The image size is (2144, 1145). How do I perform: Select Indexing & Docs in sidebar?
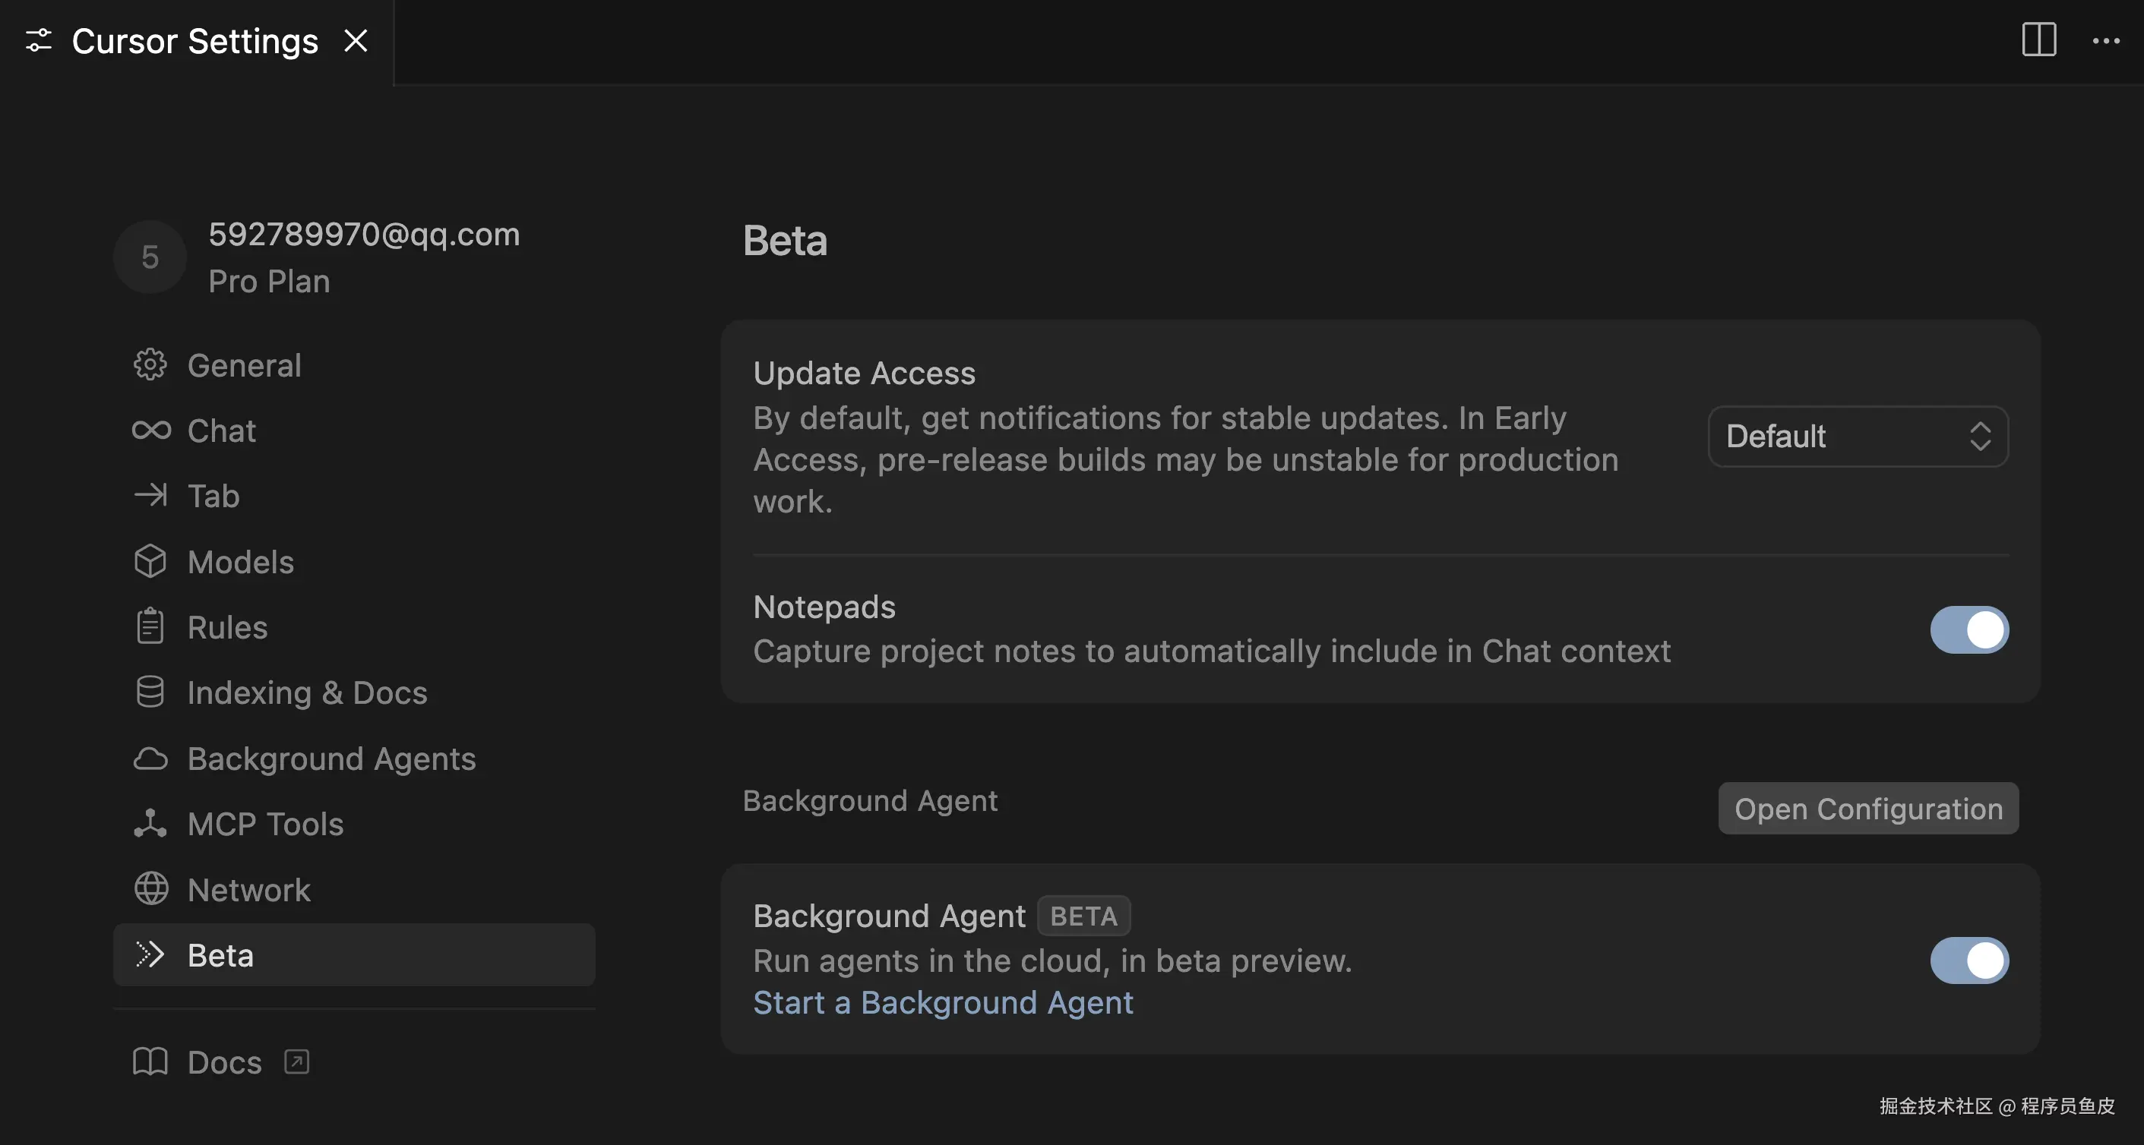pos(306,692)
